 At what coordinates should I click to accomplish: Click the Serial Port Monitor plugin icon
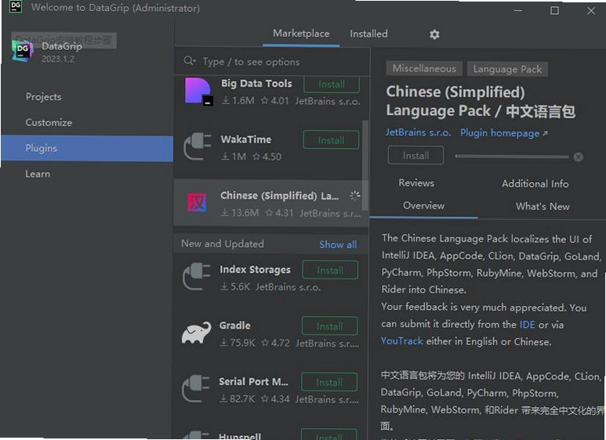click(x=196, y=388)
